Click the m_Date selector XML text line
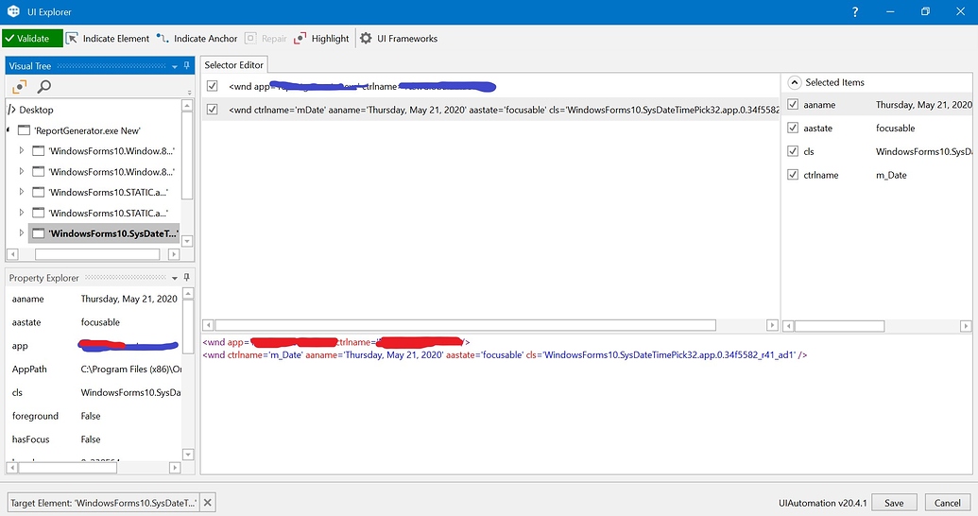Viewport: 978px width, 516px height. (505, 355)
